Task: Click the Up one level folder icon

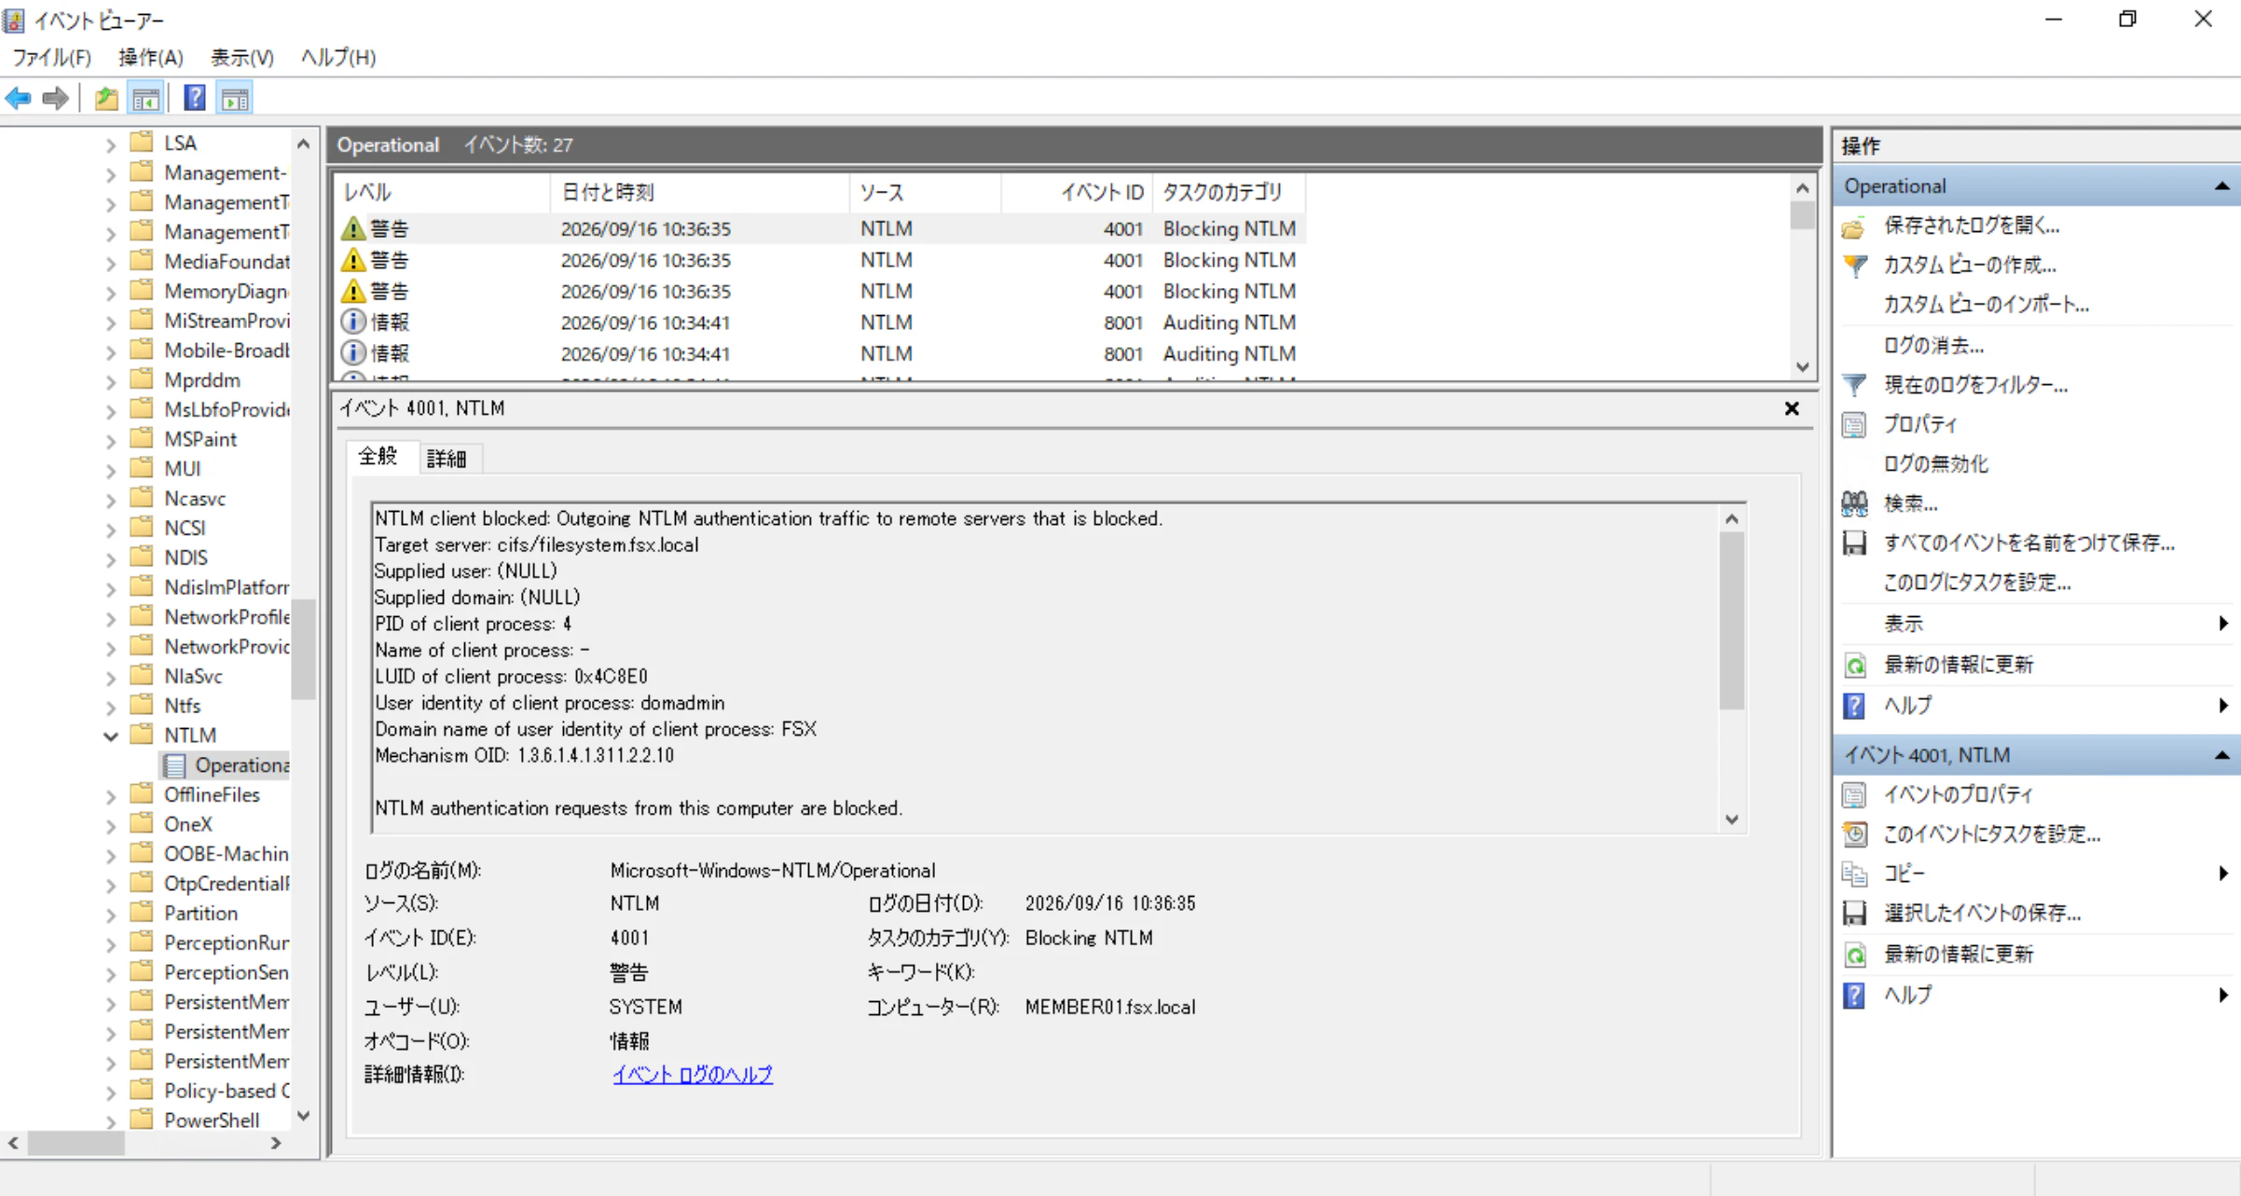Action: pos(106,98)
